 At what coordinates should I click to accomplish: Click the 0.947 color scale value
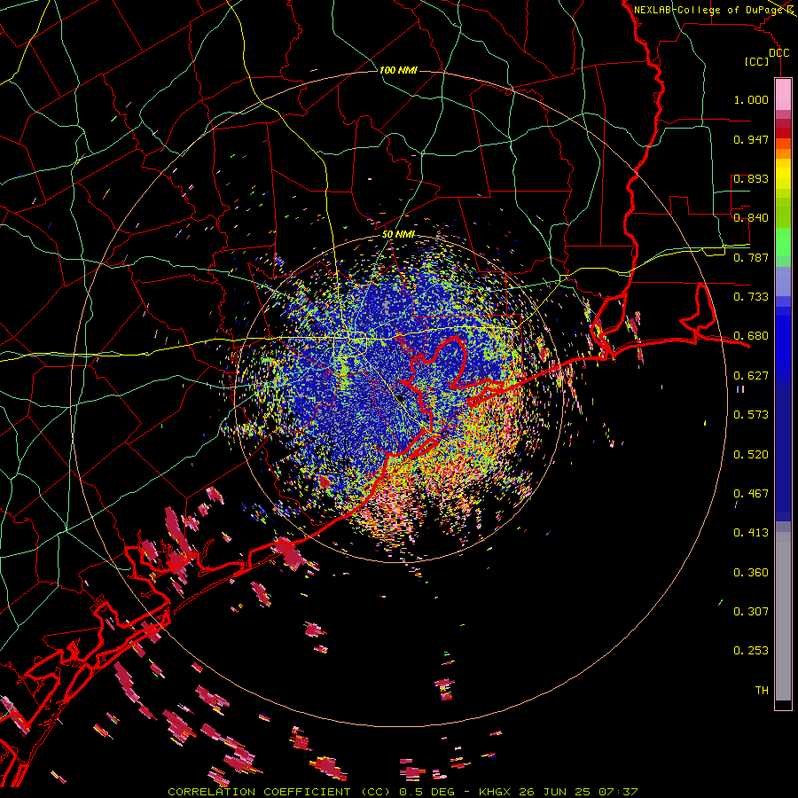click(x=751, y=139)
